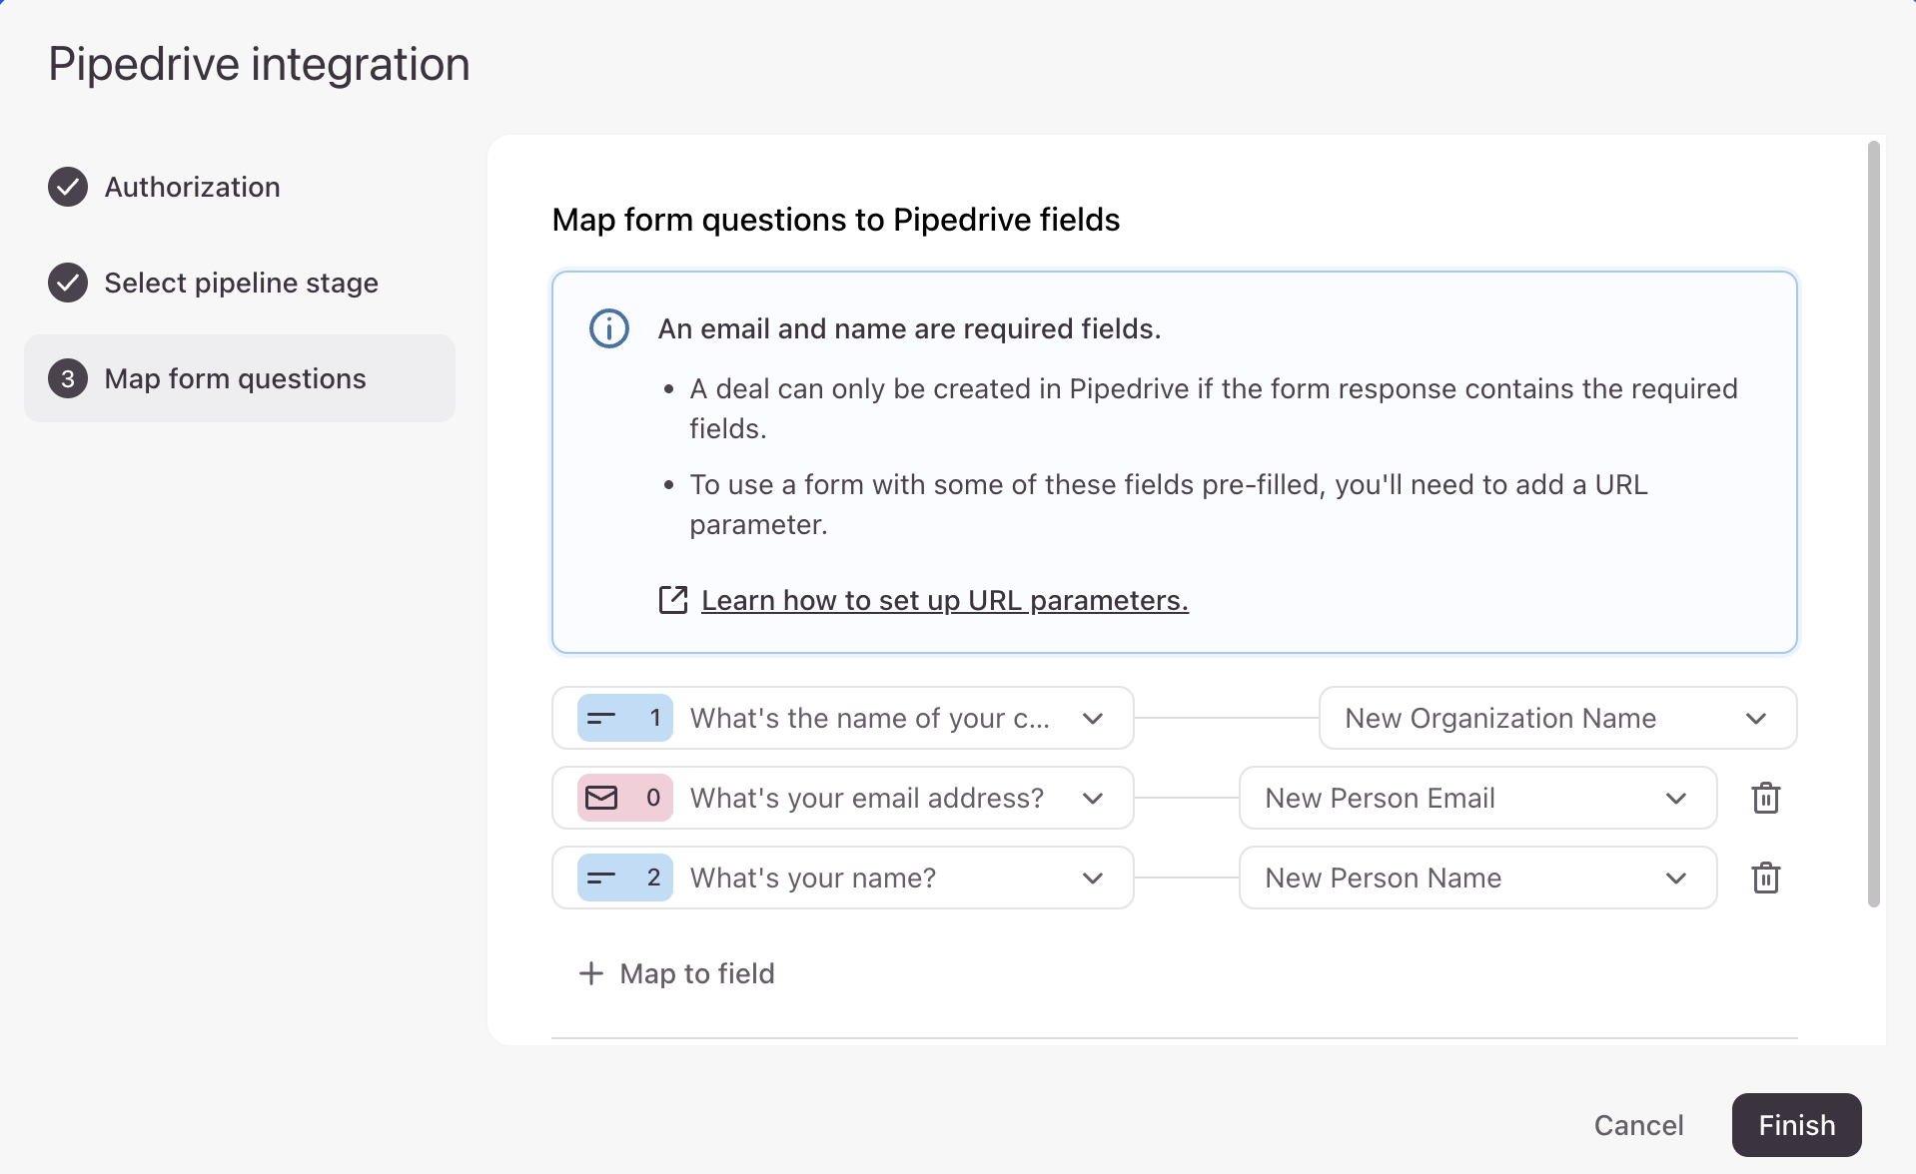Delete the New Person Email mapping
Screen dimensions: 1916x1174
[1765, 798]
